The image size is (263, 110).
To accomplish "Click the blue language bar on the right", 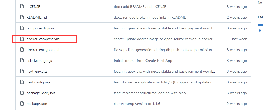I will (x=260, y=25).
